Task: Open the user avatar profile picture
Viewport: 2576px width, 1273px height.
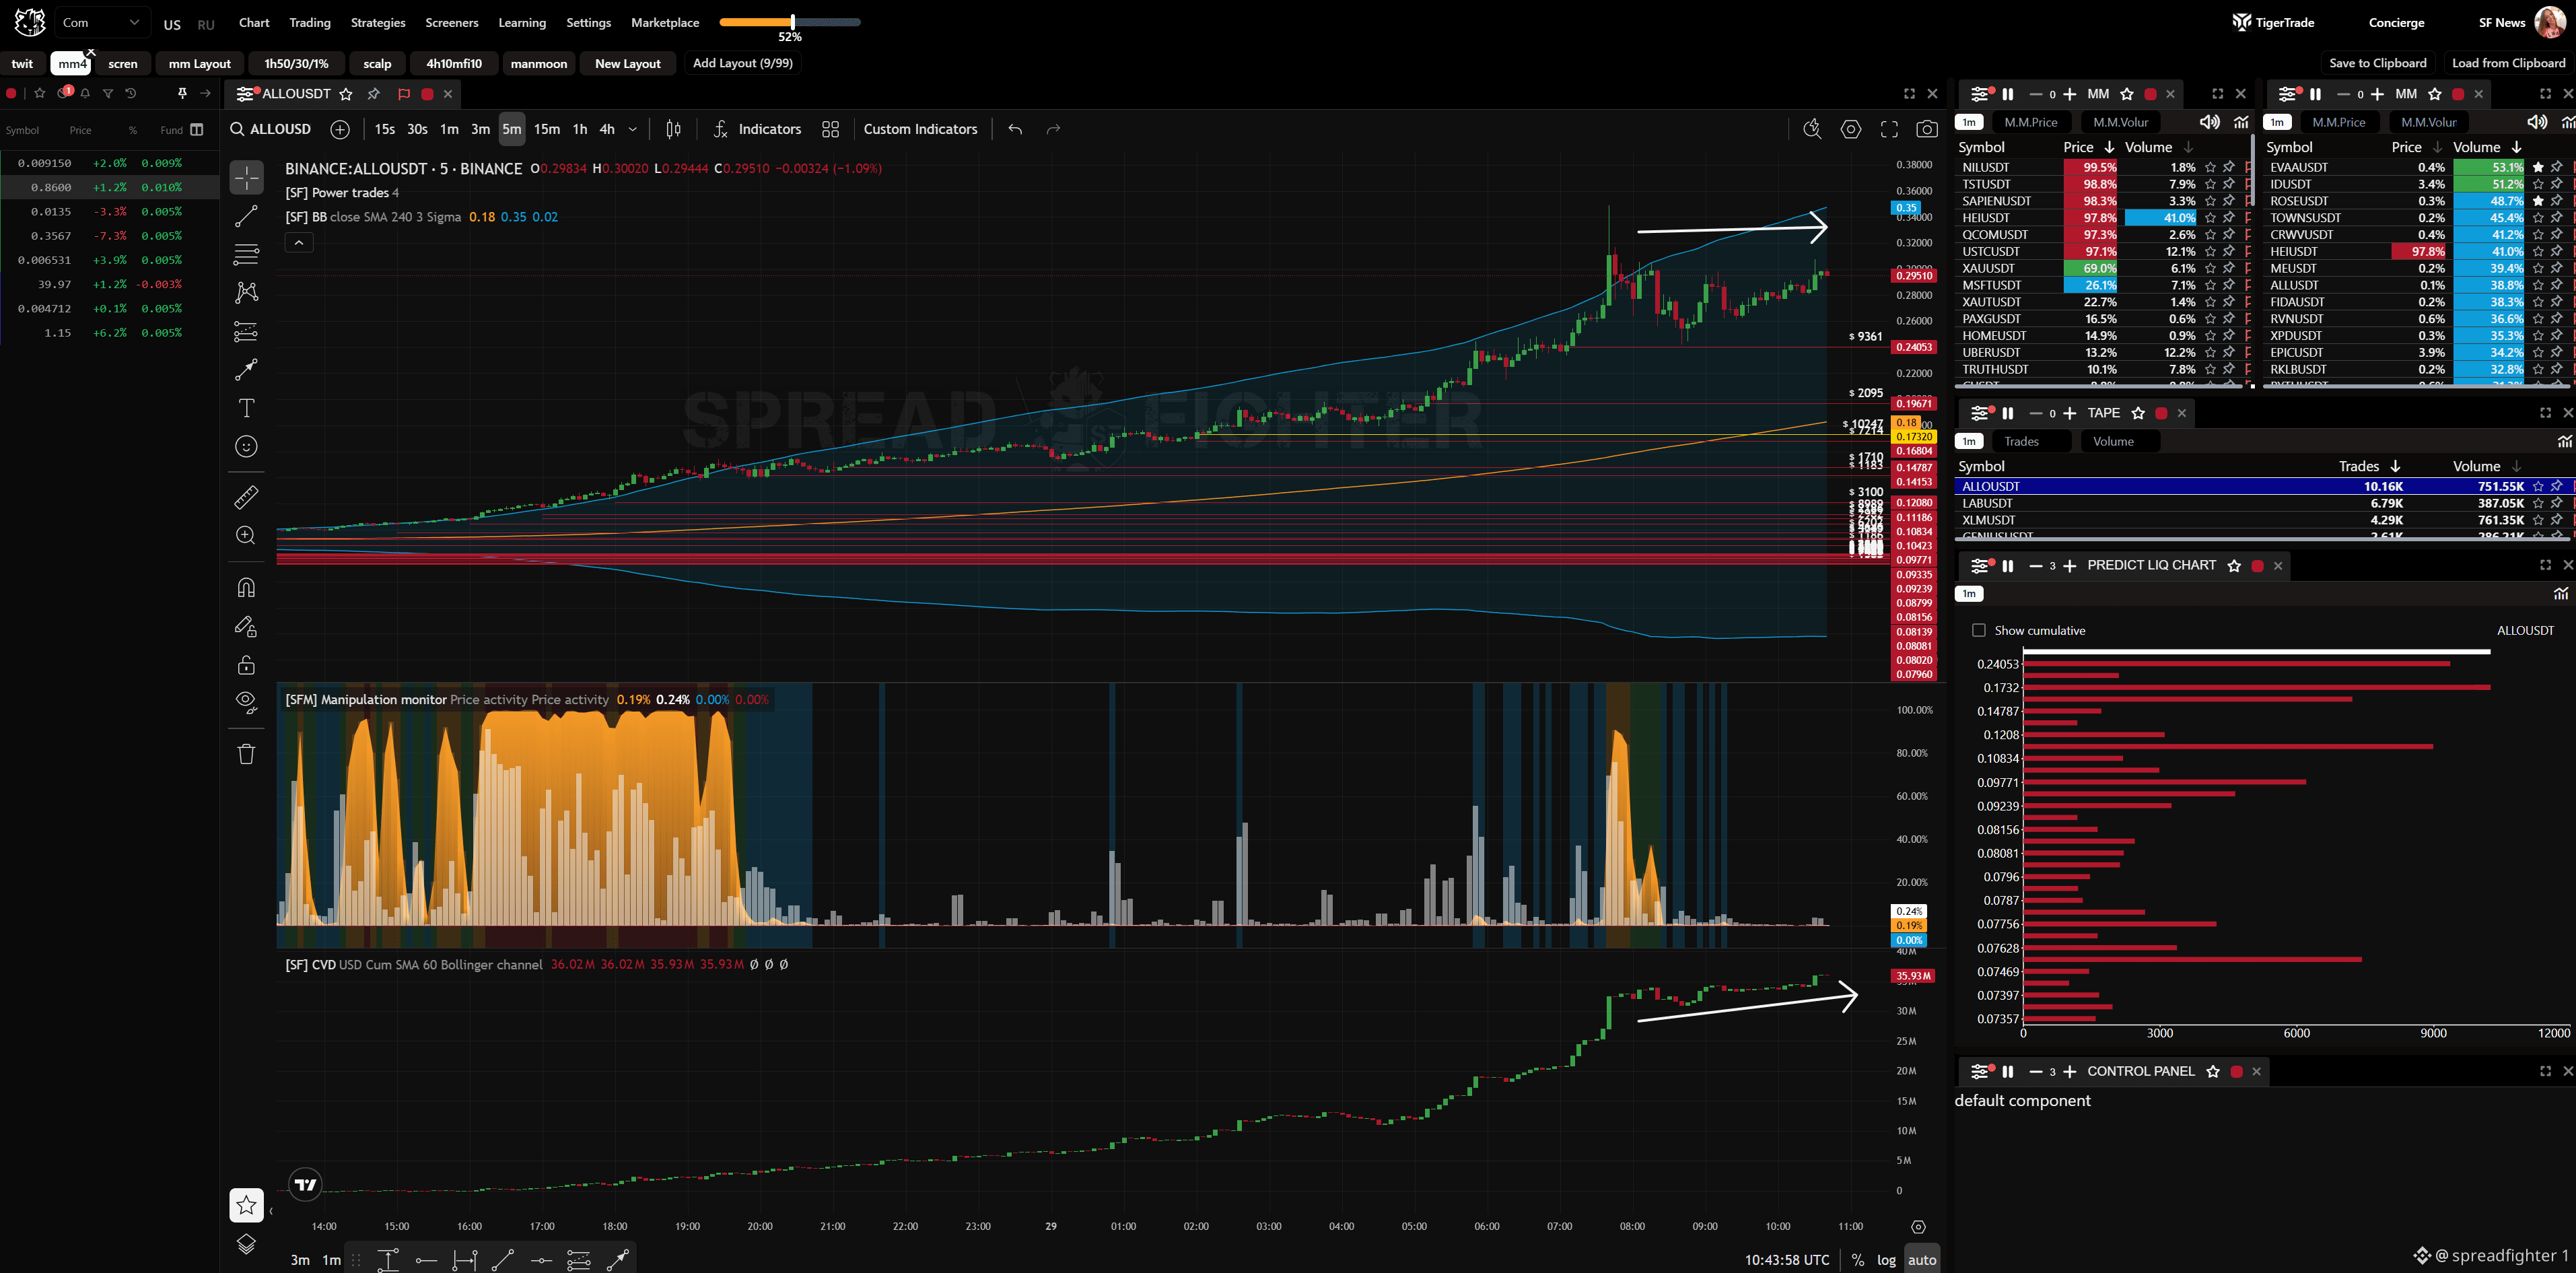Action: (2550, 22)
